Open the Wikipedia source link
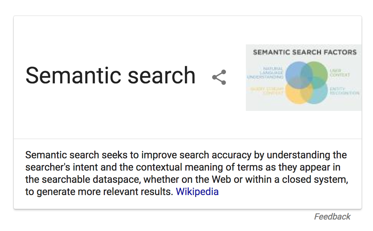Viewport: 373px width, 231px height. coord(197,192)
